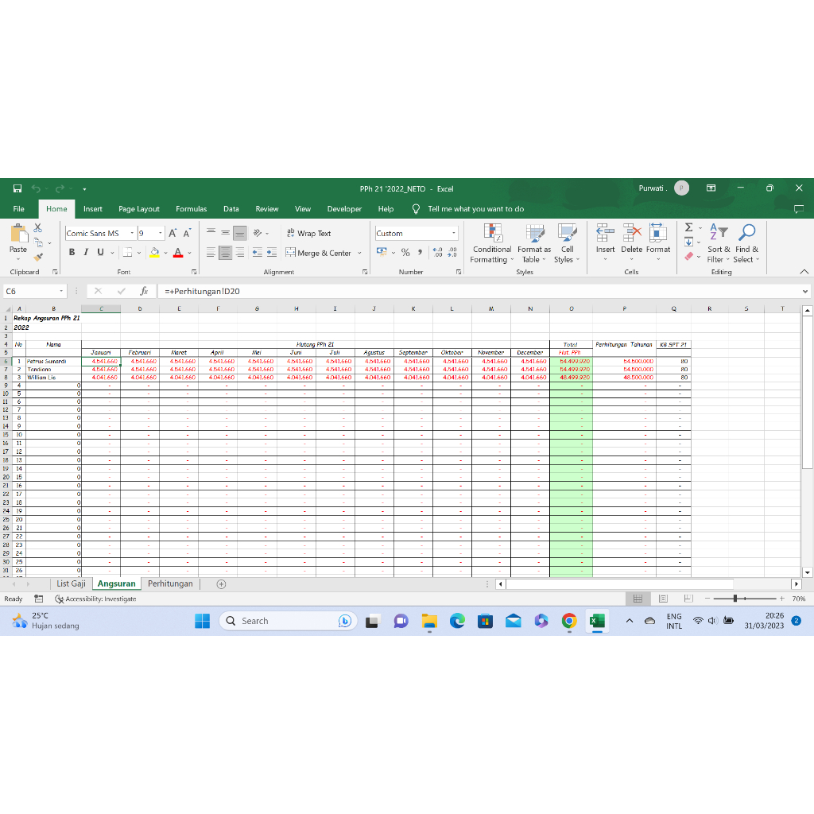Open the Formulas ribbon tab
This screenshot has height=814, width=814.
[191, 208]
